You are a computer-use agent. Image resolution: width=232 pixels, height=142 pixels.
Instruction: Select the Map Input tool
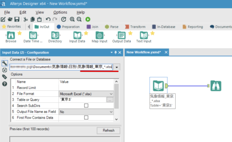(99, 37)
